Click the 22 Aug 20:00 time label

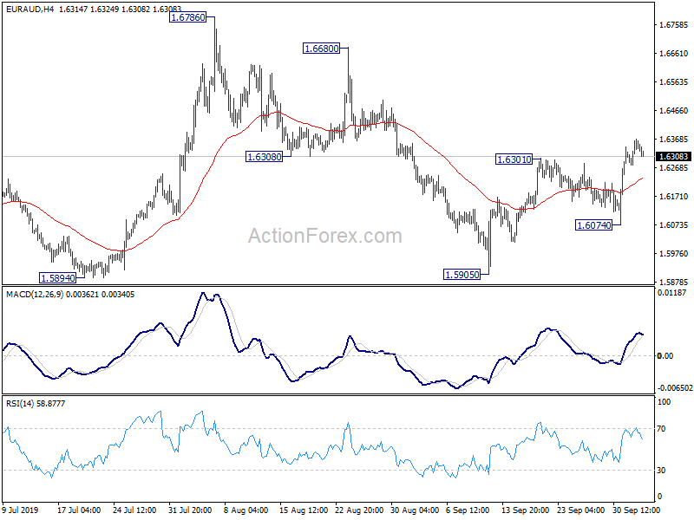point(359,510)
